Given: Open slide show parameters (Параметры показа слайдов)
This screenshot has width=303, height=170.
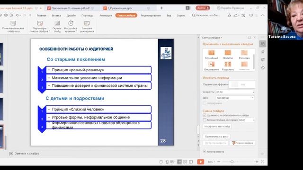Looking at the screenshot, I should 40,26.
